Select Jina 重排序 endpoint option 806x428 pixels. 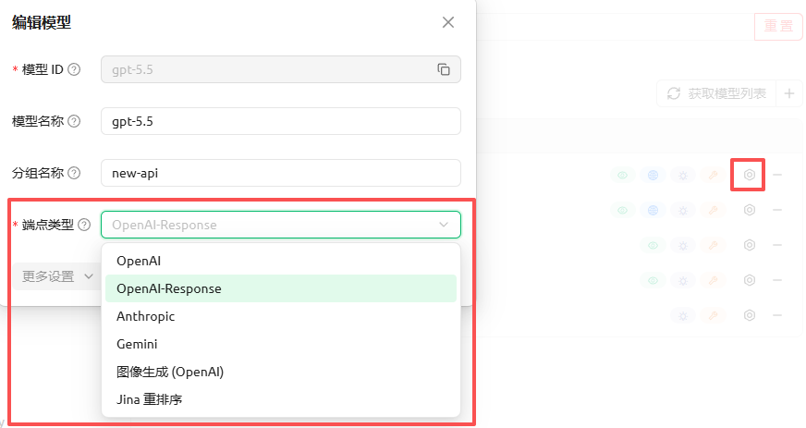[281, 399]
